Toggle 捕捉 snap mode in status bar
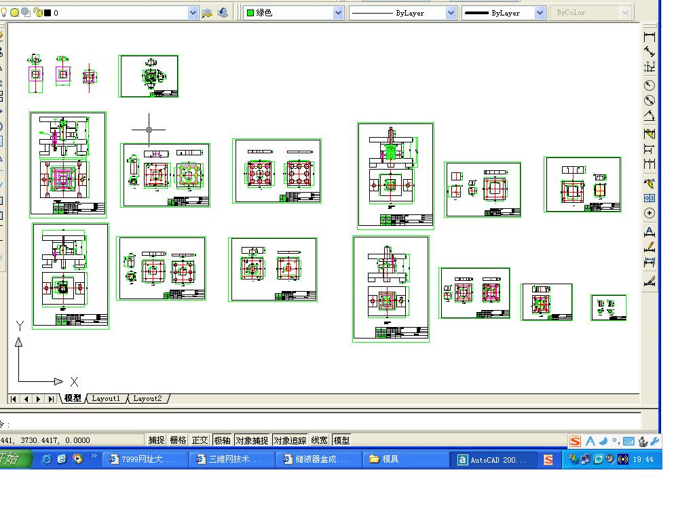Screen dimensions: 695x521 click(156, 440)
